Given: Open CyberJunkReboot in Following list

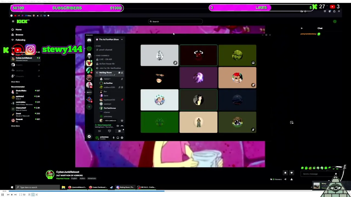Looking at the screenshot, I should click(26, 59).
